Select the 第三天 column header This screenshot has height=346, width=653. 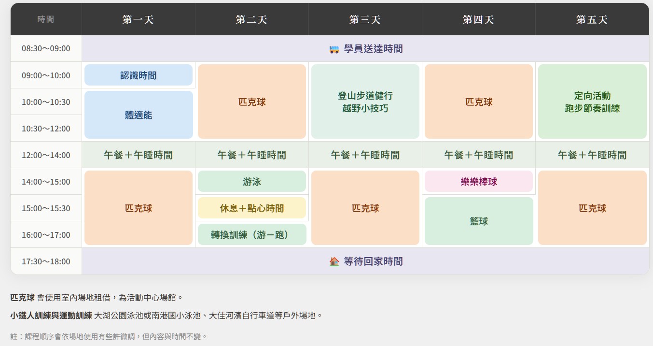tap(365, 20)
